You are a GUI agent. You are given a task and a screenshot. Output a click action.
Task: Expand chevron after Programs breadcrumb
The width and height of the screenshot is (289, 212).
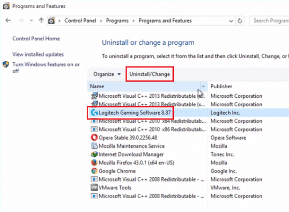coord(133,21)
